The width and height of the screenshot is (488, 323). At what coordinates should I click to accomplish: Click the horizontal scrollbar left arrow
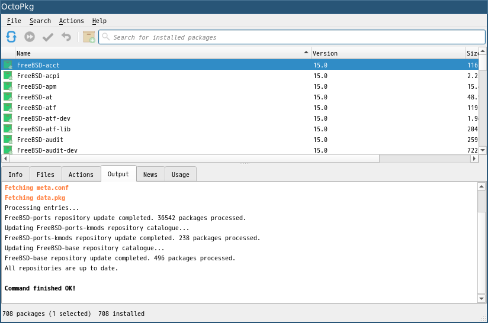(5, 159)
